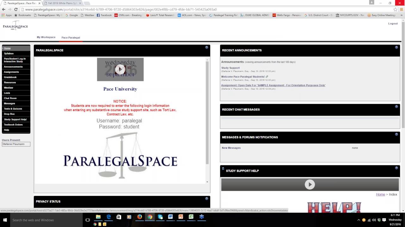Open the Chrome hamburger menu
This screenshot has height=227, width=405.
(402, 9)
